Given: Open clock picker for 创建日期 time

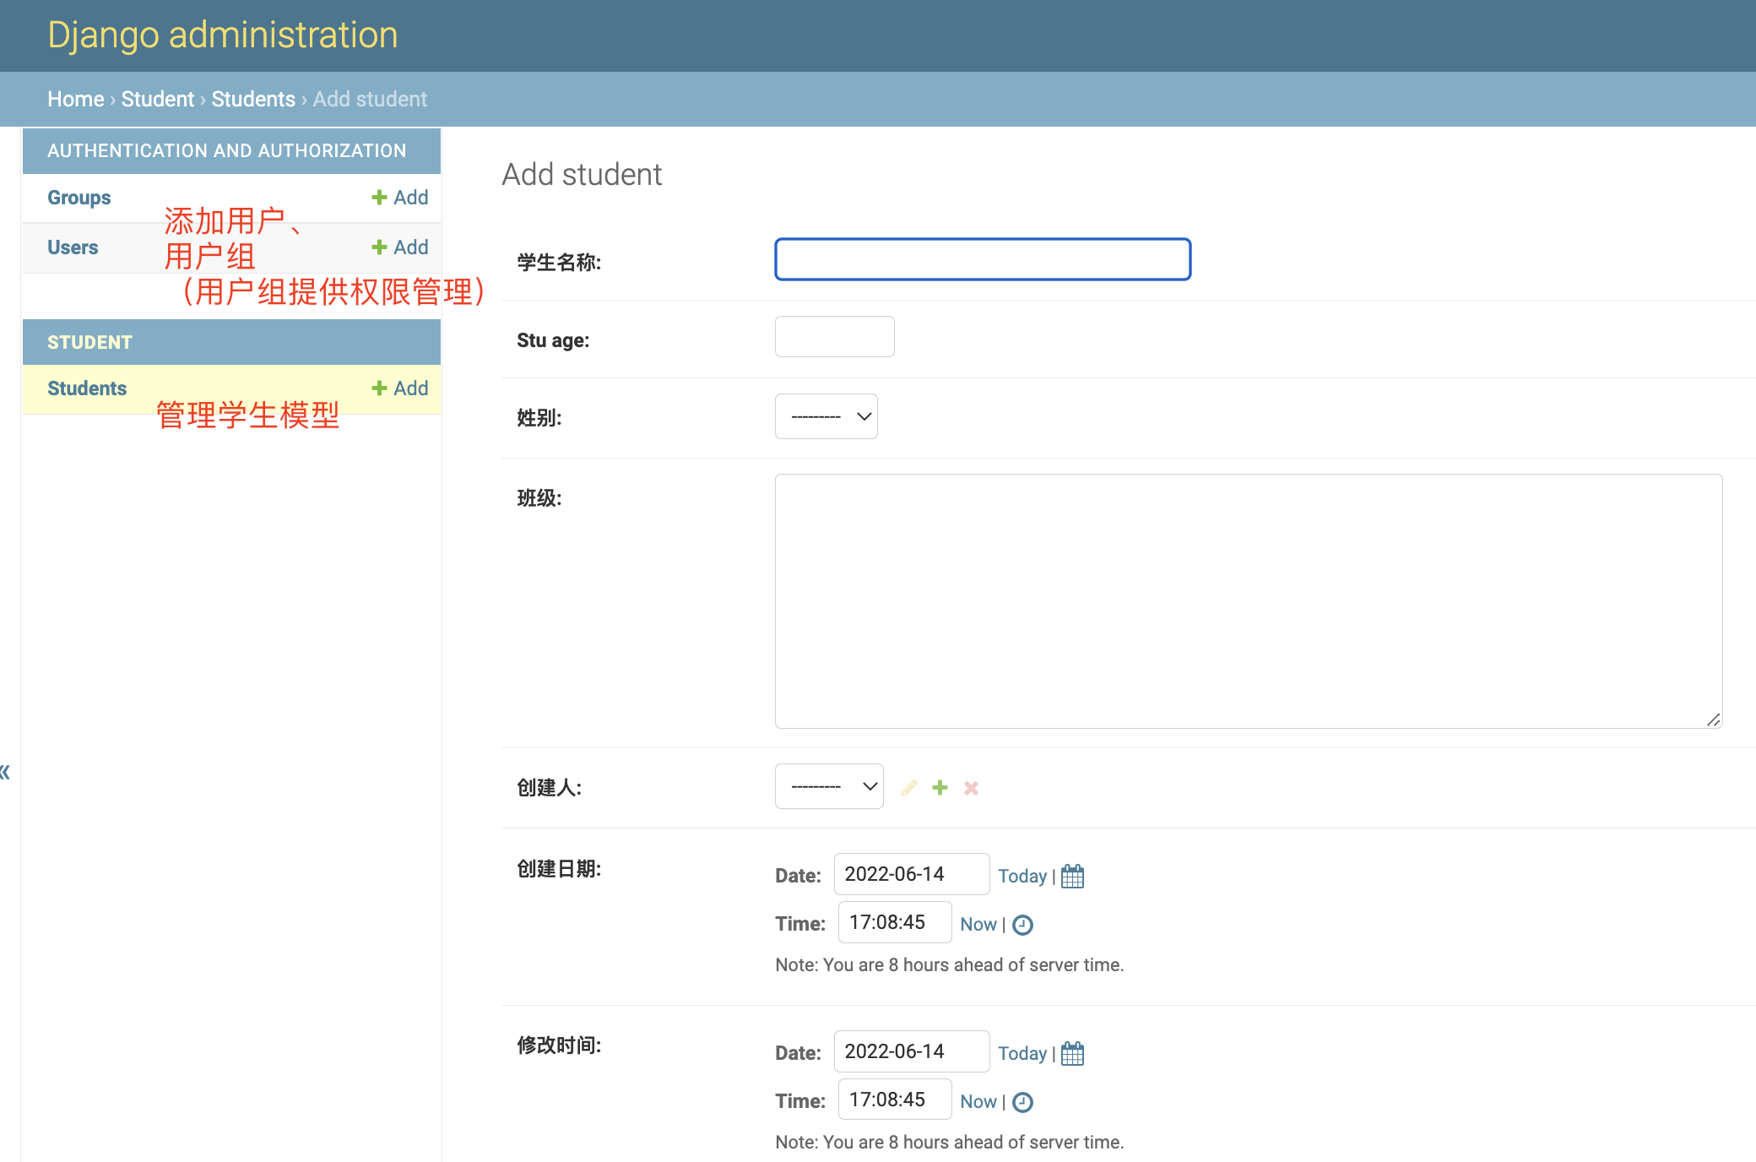Looking at the screenshot, I should point(1022,924).
